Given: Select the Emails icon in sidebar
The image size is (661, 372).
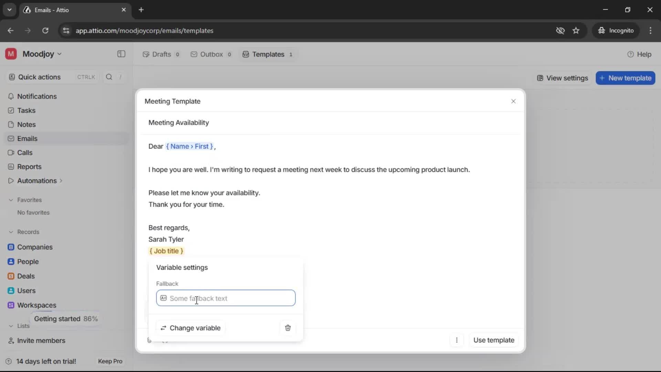Looking at the screenshot, I should [x=11, y=138].
